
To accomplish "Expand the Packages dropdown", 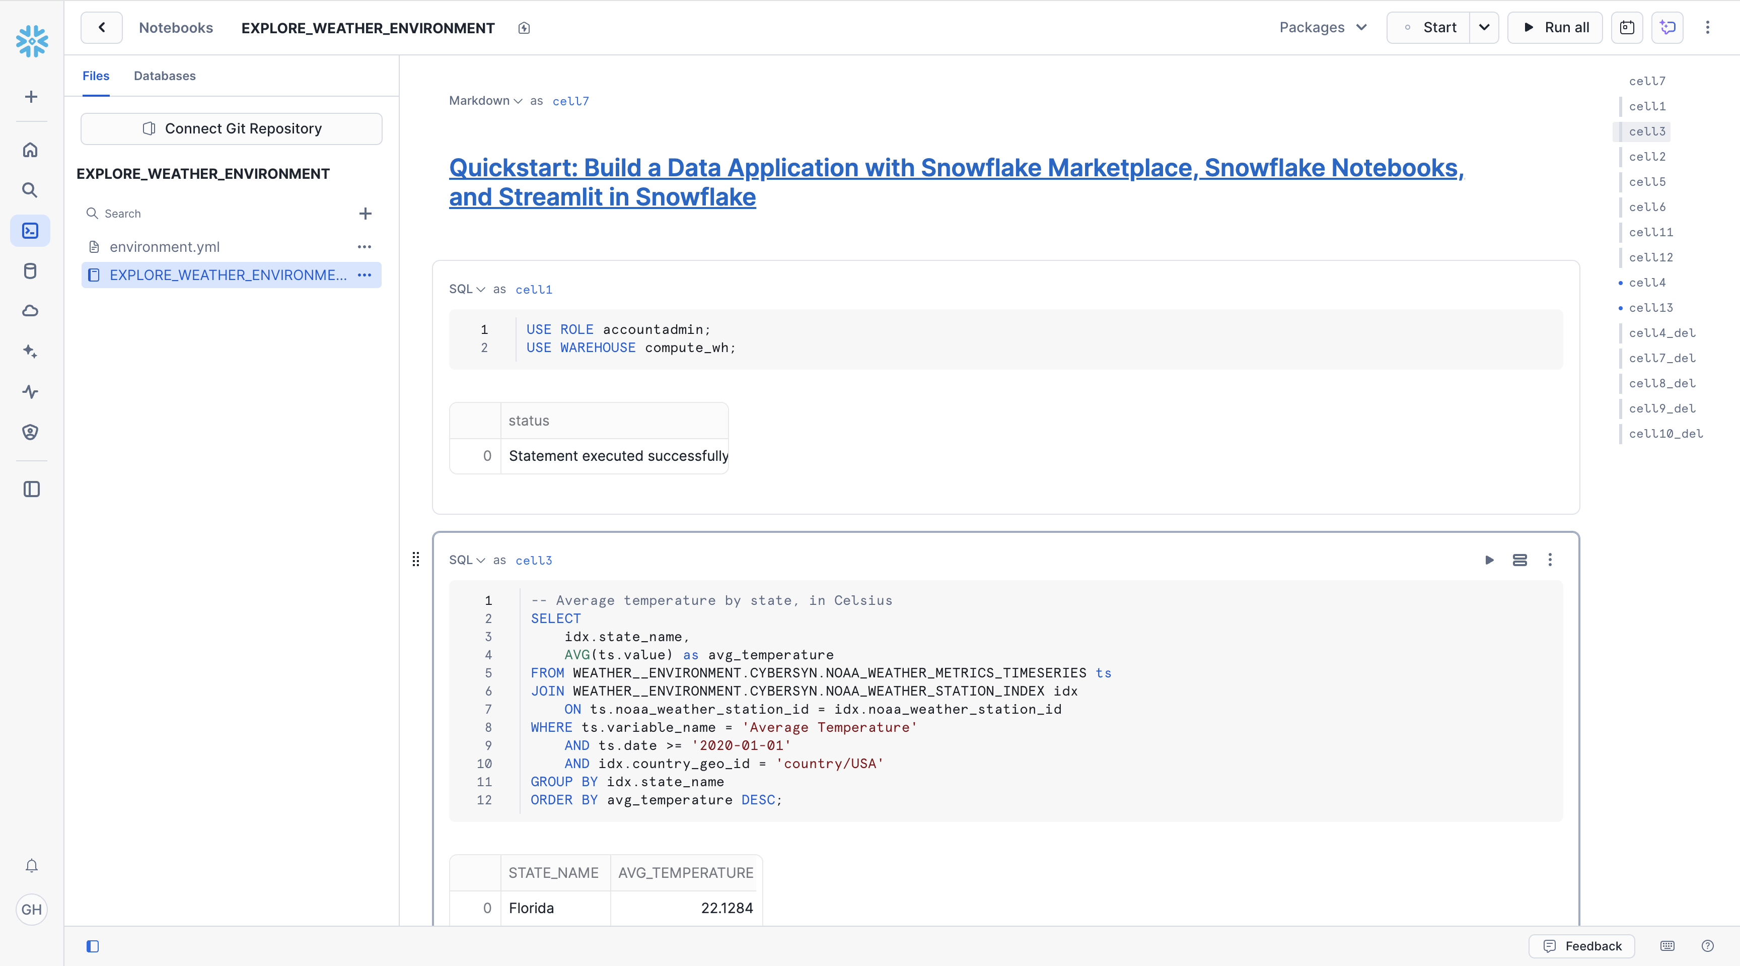I will pos(1323,28).
